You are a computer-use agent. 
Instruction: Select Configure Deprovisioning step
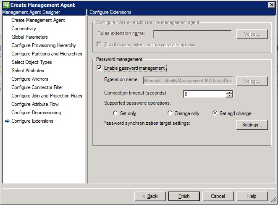pyautogui.click(x=37, y=113)
